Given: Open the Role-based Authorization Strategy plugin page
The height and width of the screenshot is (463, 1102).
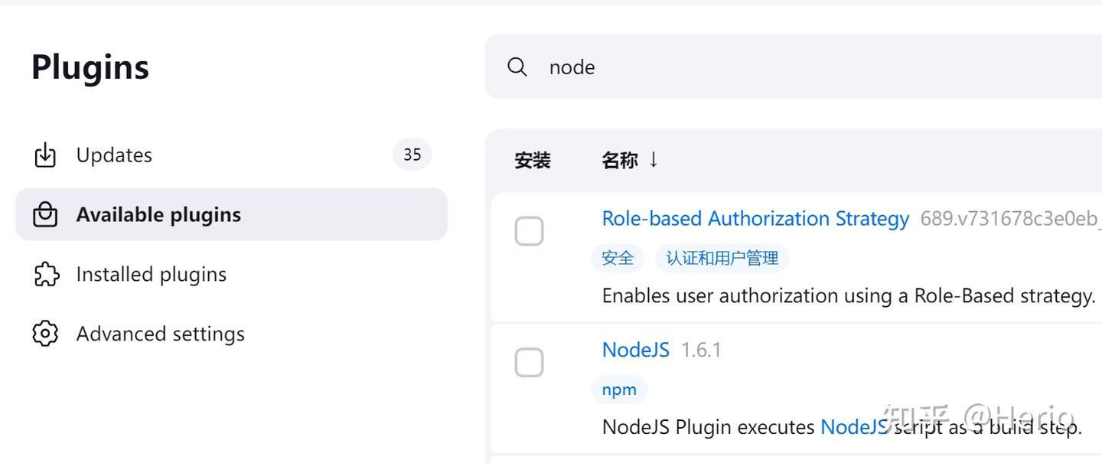Looking at the screenshot, I should pyautogui.click(x=755, y=218).
